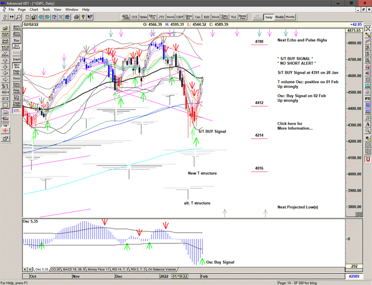Select the Daily timeframe button
This screenshot has width=372, height=285.
269,17
